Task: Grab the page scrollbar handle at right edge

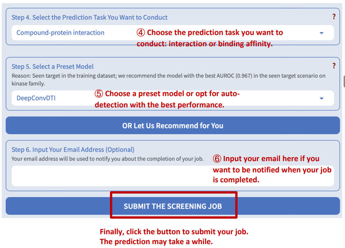Action: point(344,81)
